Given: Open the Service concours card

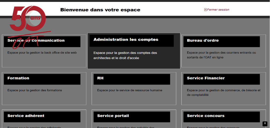Looking at the screenshot, I should coord(206,116).
